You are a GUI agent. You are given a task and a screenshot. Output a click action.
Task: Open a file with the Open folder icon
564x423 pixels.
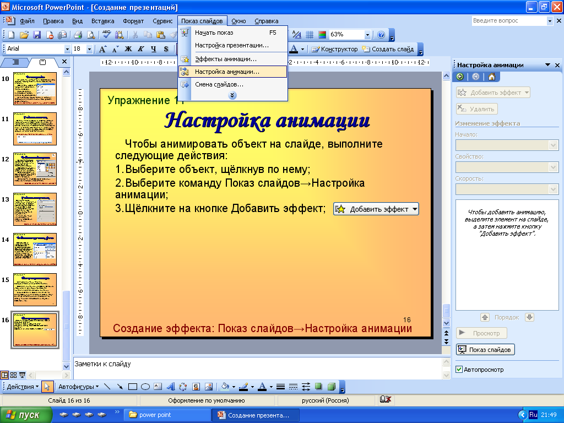click(24, 35)
